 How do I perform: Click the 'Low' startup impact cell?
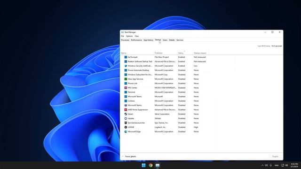coord(196,66)
